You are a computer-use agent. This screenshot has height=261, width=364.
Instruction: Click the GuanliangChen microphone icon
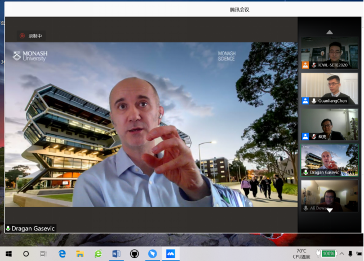(313, 101)
